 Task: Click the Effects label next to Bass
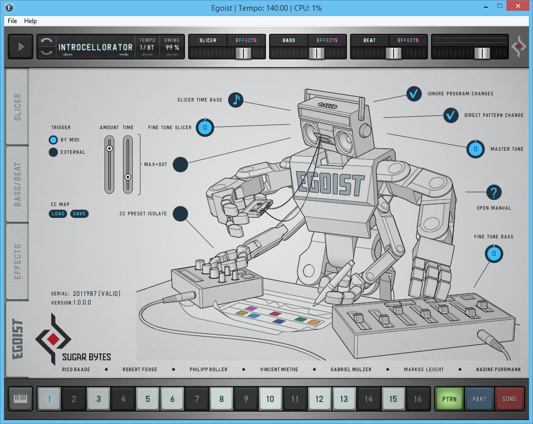(x=327, y=40)
